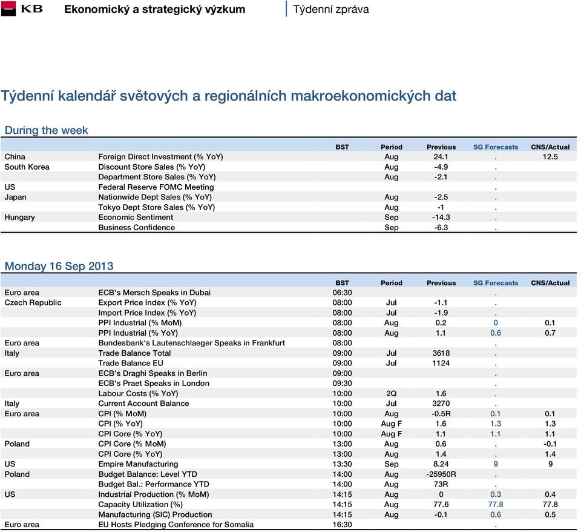Click previous value 3618 for Trade Balance Total
This screenshot has width=581, height=532.
click(441, 353)
